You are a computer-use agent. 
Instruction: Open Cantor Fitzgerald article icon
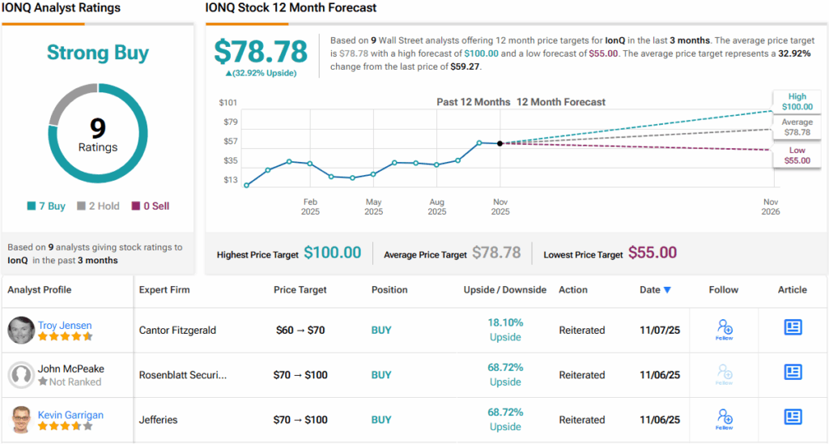pos(793,327)
